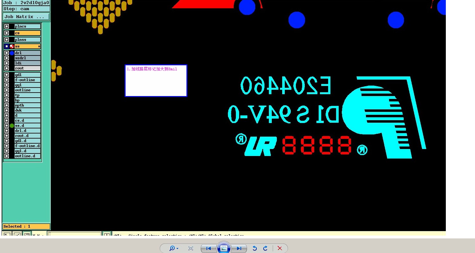Select the rout.d layer name
This screenshot has height=253, width=475.
pos(28,136)
